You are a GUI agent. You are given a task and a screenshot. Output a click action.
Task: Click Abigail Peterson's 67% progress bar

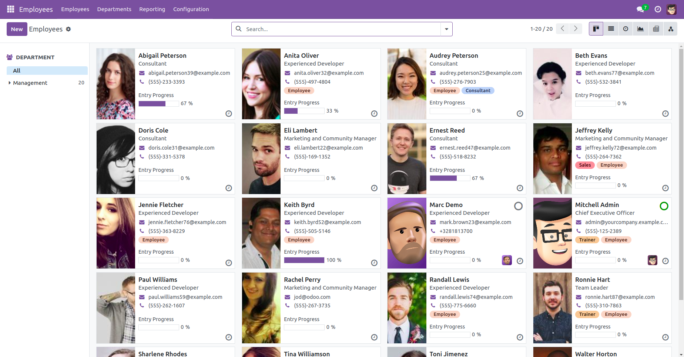pos(159,104)
